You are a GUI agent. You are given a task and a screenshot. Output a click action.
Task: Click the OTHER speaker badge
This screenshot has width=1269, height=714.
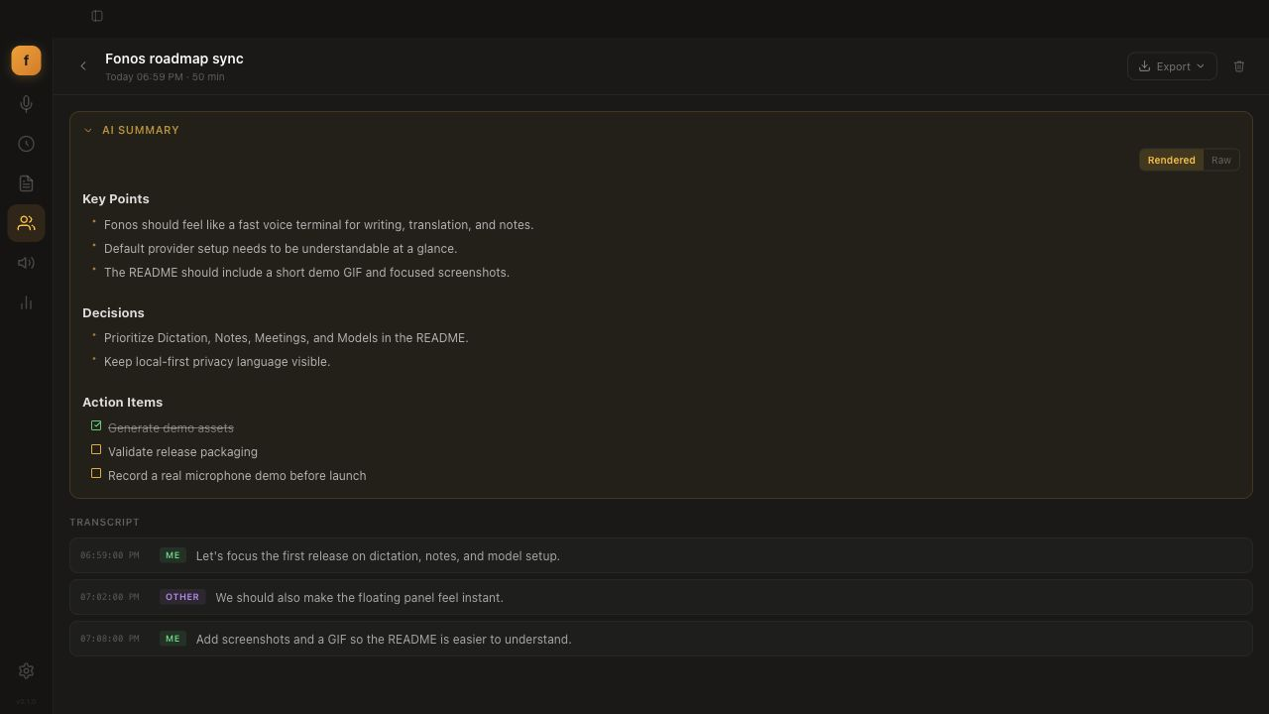click(182, 597)
